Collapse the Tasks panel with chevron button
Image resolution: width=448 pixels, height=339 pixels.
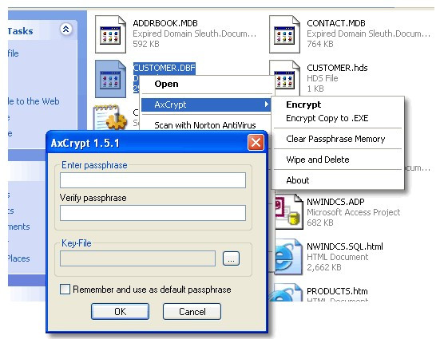(65, 29)
